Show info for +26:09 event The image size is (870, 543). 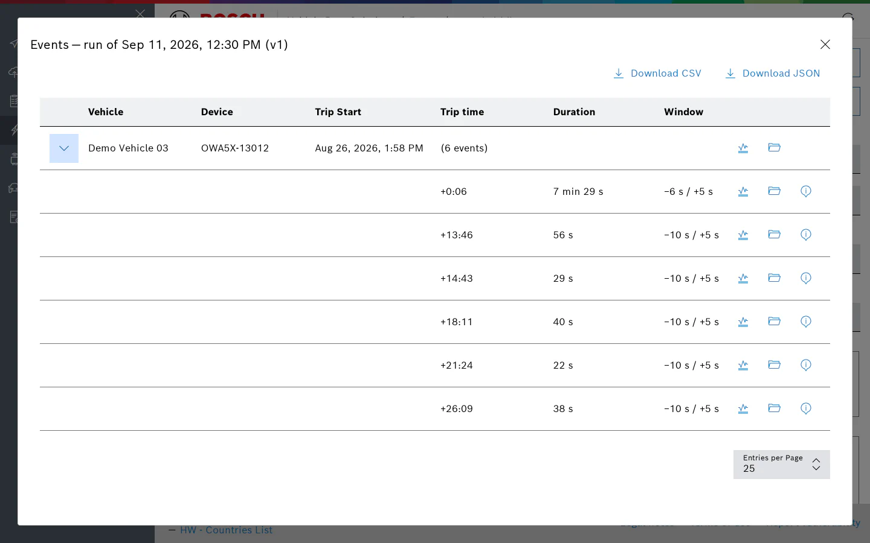806,408
